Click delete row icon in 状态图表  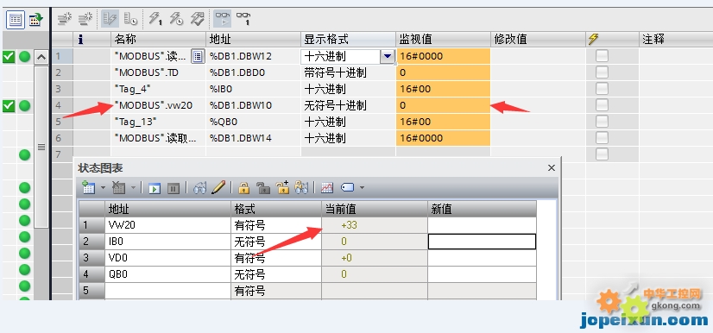(118, 187)
